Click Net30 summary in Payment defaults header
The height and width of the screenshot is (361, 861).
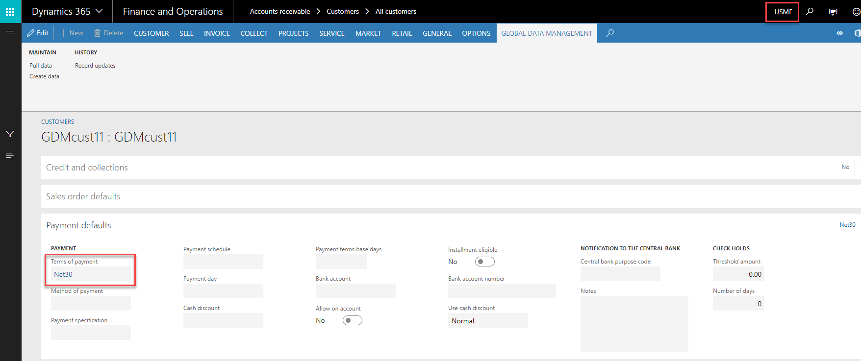847,225
